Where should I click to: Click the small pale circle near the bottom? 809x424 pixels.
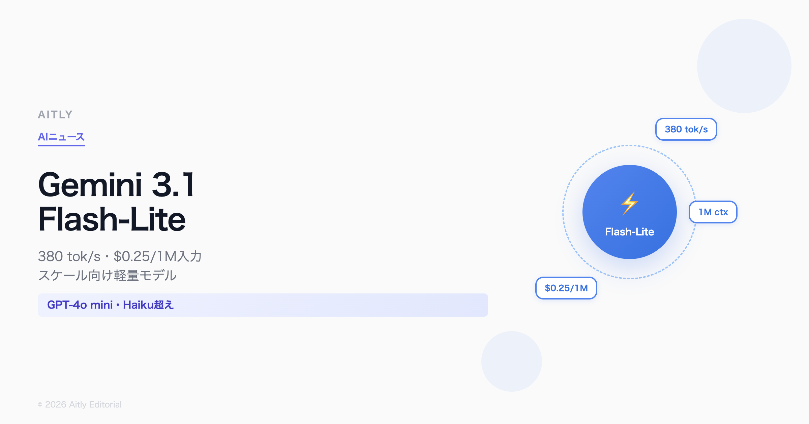511,361
